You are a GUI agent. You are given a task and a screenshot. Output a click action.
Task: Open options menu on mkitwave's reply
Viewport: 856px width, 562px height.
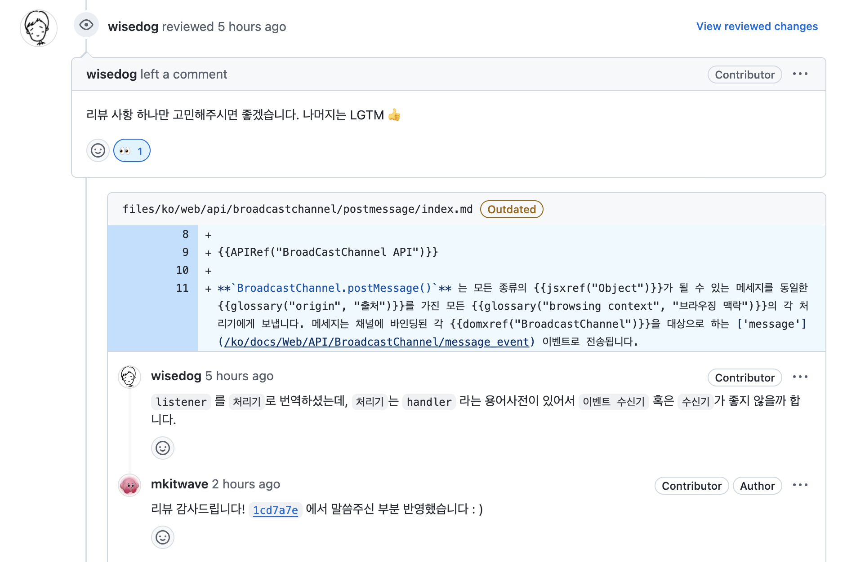pyautogui.click(x=800, y=485)
